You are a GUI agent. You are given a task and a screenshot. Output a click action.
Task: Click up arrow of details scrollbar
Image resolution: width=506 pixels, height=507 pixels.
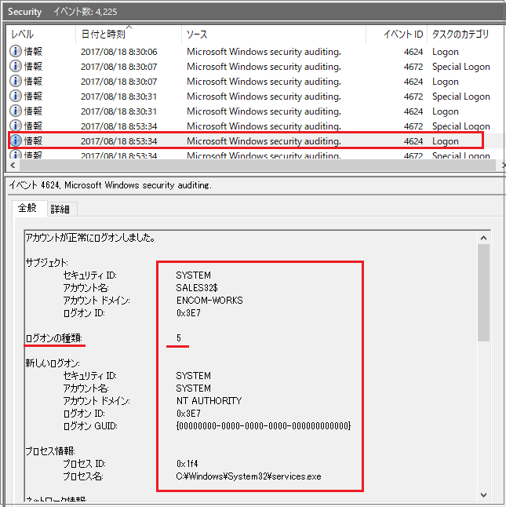coord(483,238)
